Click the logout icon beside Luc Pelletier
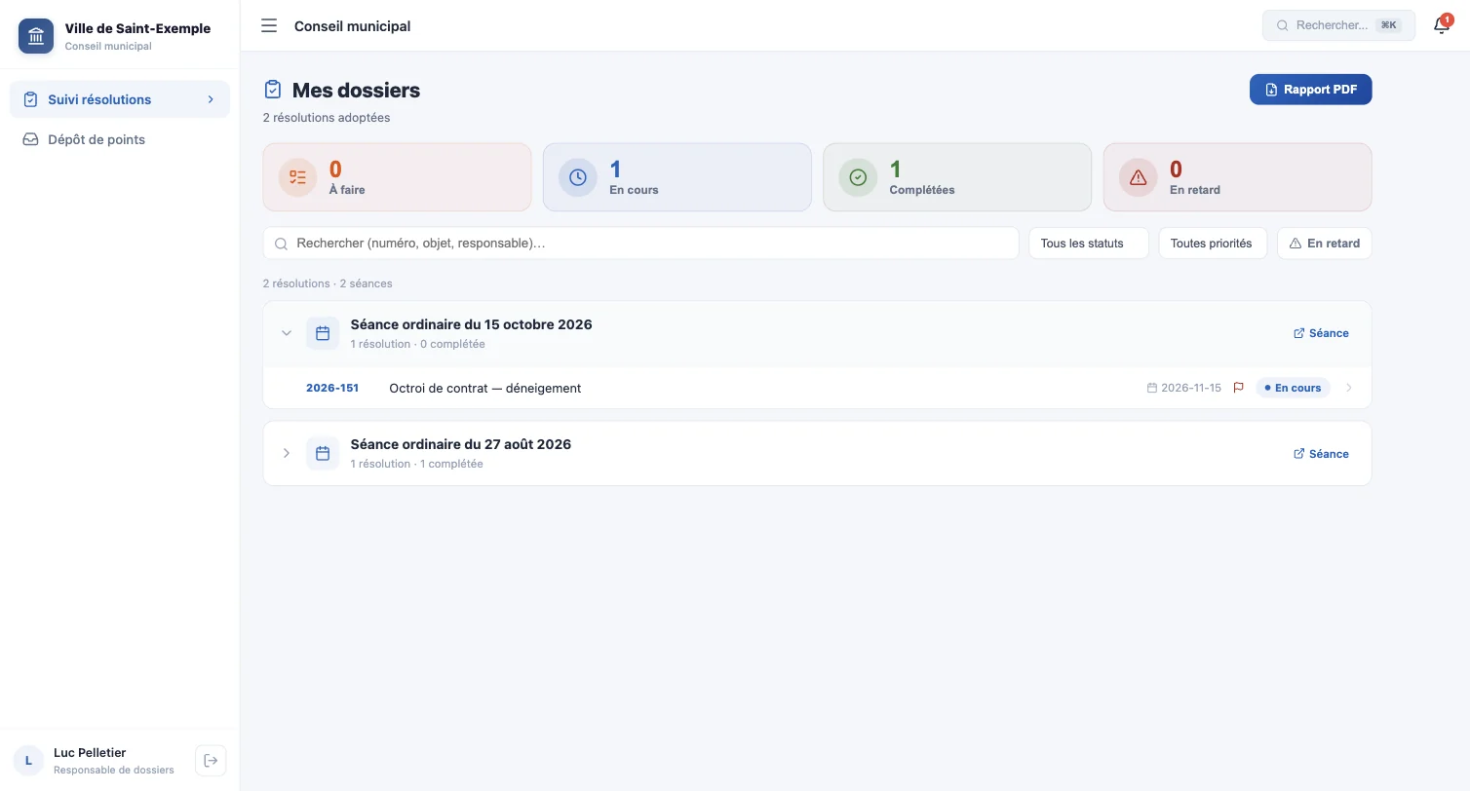The width and height of the screenshot is (1470, 791). pos(211,761)
